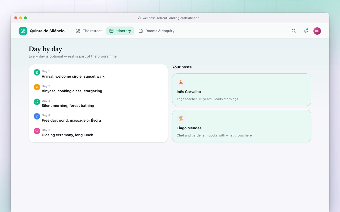Select 'Silent morning, forest bathing' entry
Image resolution: width=340 pixels, height=212 pixels.
68,105
